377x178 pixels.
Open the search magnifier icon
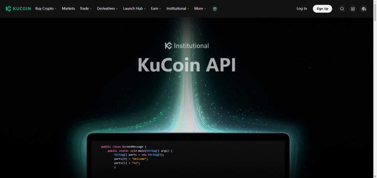pos(342,9)
